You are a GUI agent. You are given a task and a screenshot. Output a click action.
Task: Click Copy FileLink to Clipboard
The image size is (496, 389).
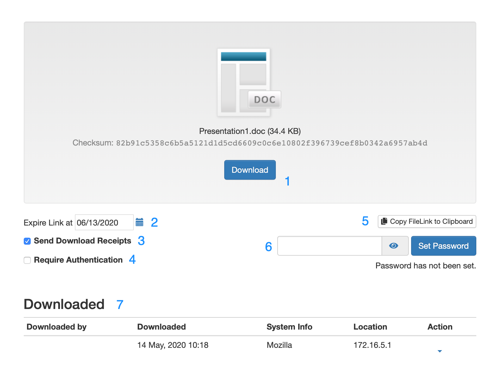tap(426, 221)
